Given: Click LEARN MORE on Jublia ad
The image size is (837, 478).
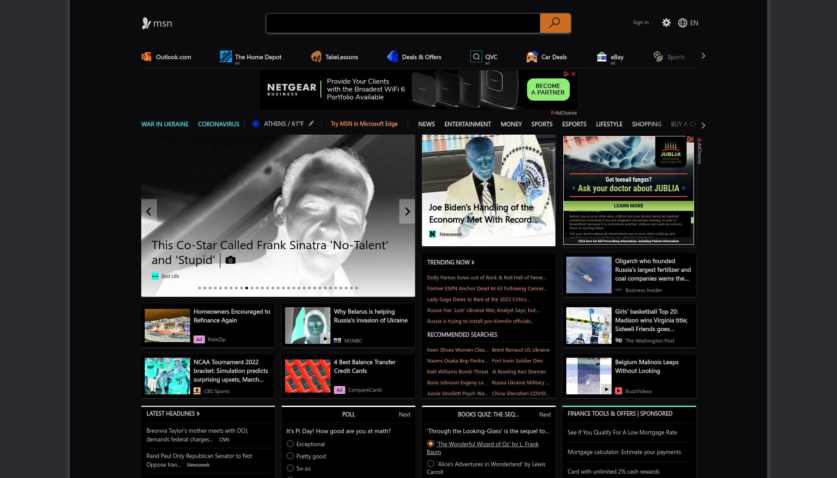Looking at the screenshot, I should (628, 206).
